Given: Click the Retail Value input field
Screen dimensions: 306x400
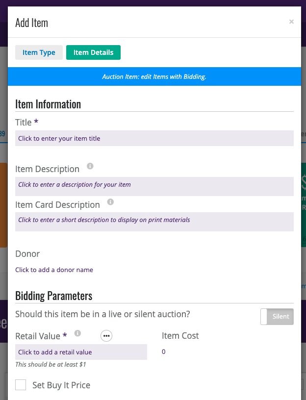Looking at the screenshot, I should tap(81, 352).
